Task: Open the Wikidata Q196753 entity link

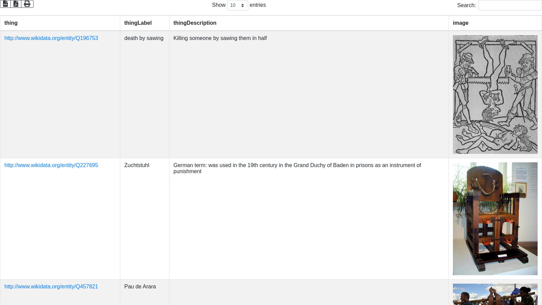Action: (x=51, y=38)
